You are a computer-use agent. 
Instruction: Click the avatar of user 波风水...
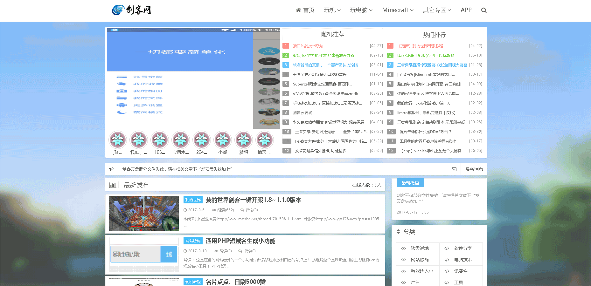(x=181, y=140)
